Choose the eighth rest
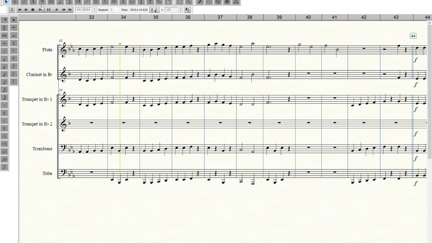The height and width of the screenshot is (243, 432). [13, 51]
